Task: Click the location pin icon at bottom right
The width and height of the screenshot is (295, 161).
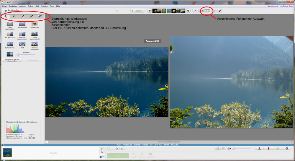Action: [x=268, y=149]
